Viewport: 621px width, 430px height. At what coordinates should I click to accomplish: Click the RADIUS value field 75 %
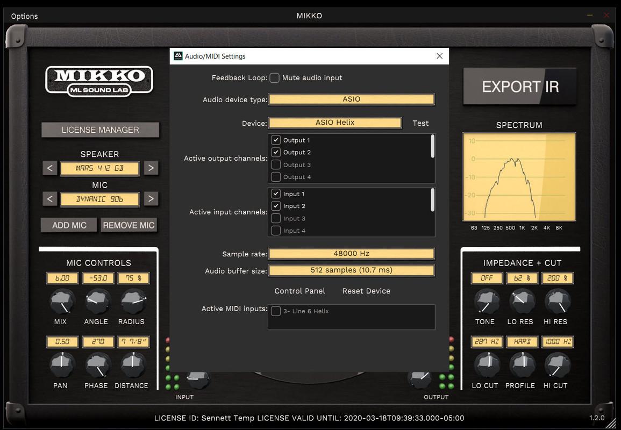(133, 278)
